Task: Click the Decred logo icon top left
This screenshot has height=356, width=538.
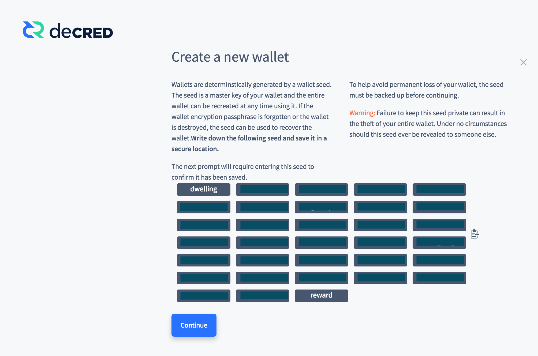Action: (31, 30)
